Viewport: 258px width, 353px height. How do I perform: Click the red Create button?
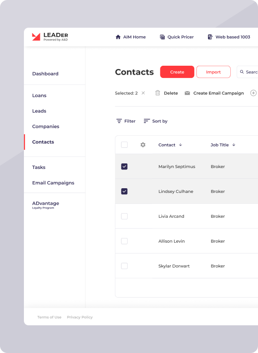point(177,72)
